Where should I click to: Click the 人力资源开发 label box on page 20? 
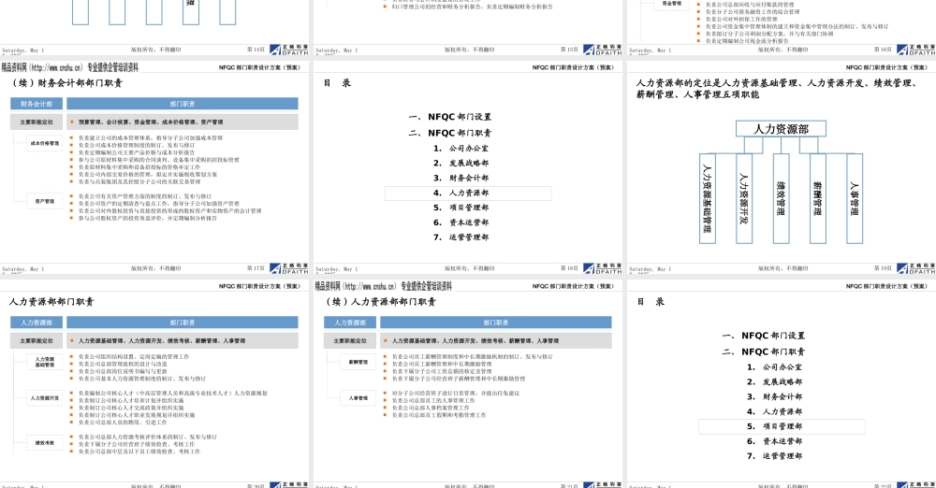click(45, 398)
